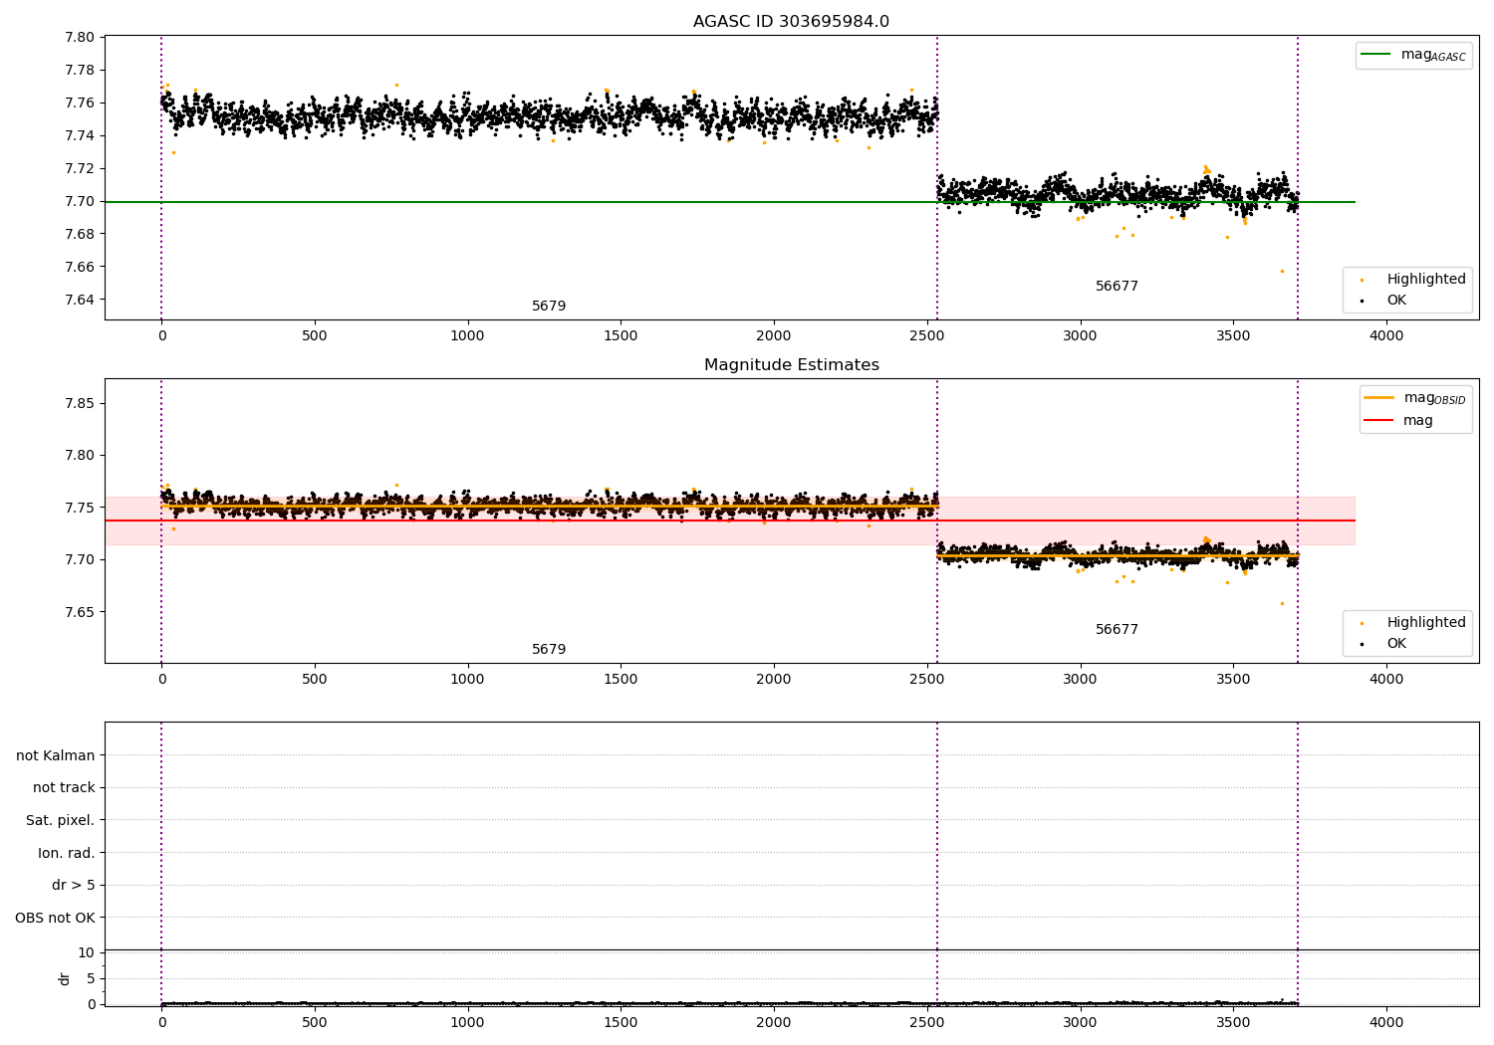Image resolution: width=1494 pixels, height=1045 pixels.
Task: Click the 'not Kalman' row label
Action: [x=56, y=755]
